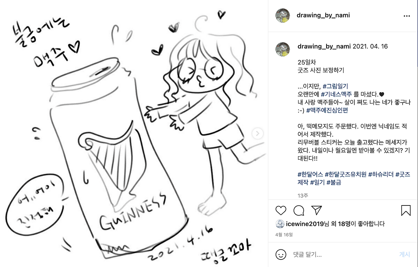Toggle the bookmark save icon
This screenshot has width=418, height=267.
[406, 210]
